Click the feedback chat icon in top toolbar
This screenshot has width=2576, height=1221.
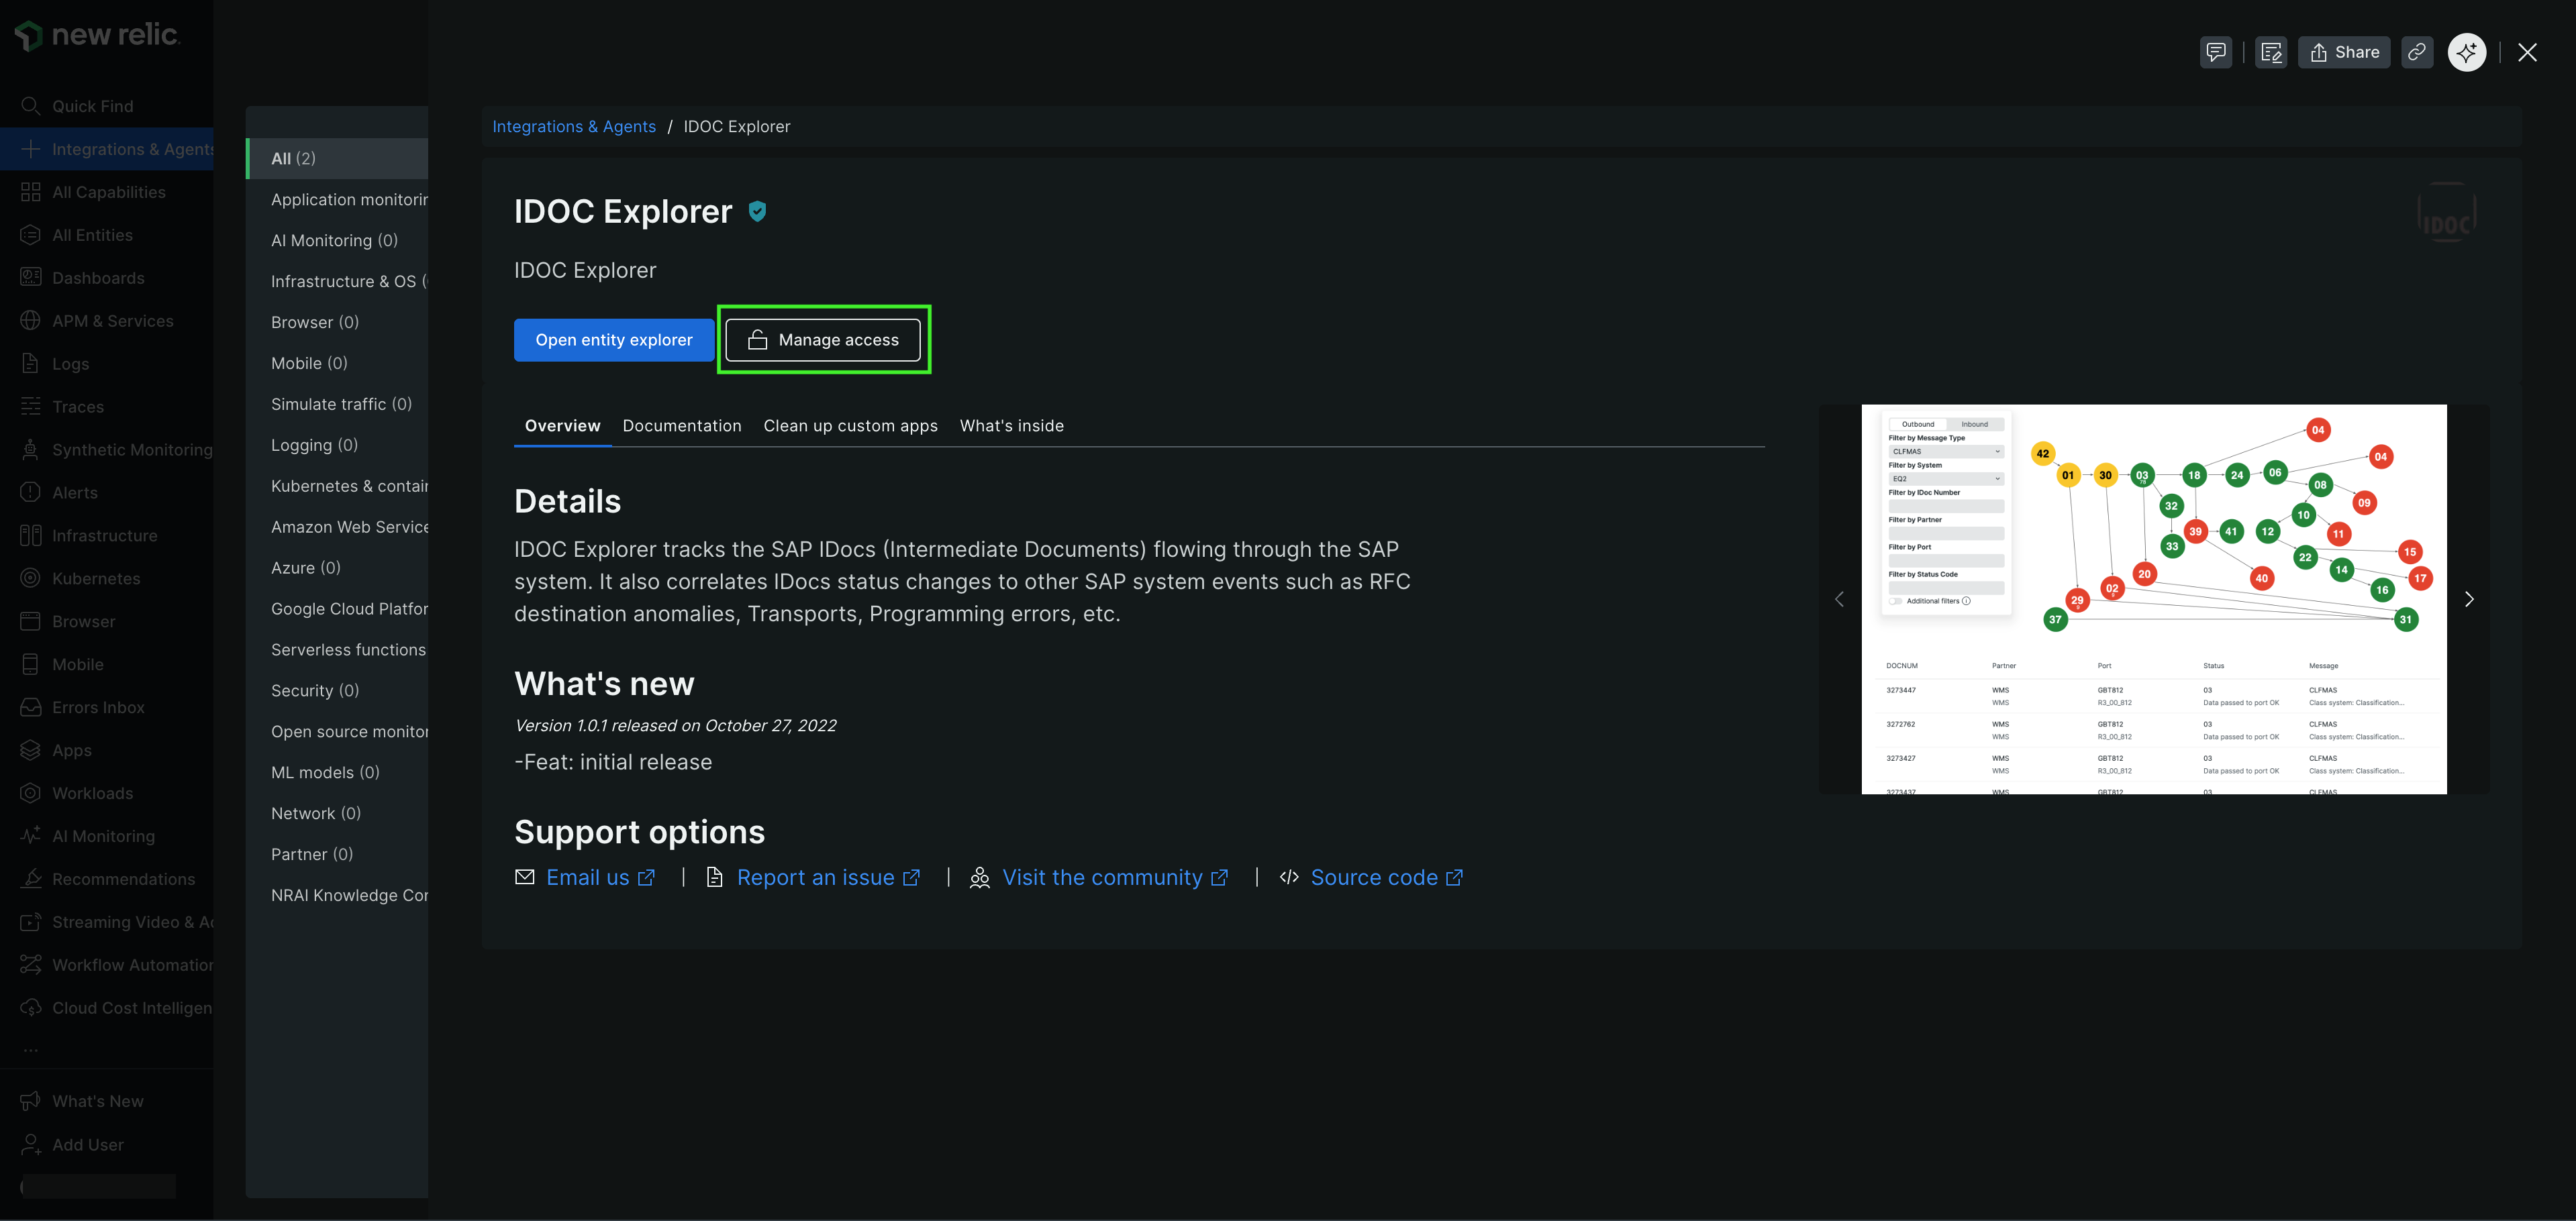click(2215, 52)
